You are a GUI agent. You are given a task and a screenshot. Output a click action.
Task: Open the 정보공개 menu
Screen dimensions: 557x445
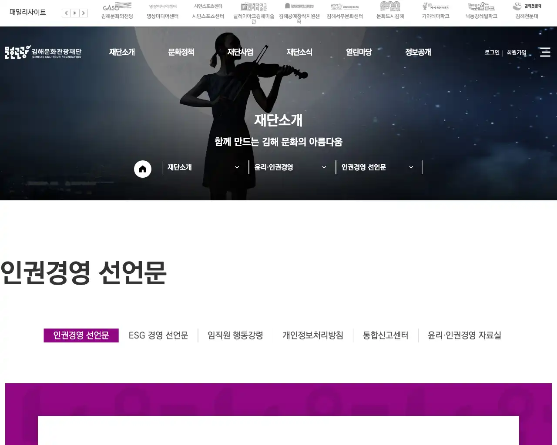pyautogui.click(x=418, y=52)
